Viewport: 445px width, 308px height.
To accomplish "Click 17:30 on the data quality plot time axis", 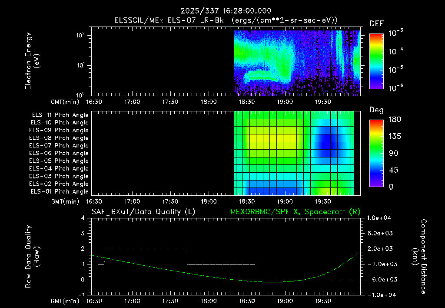I will [x=170, y=301].
